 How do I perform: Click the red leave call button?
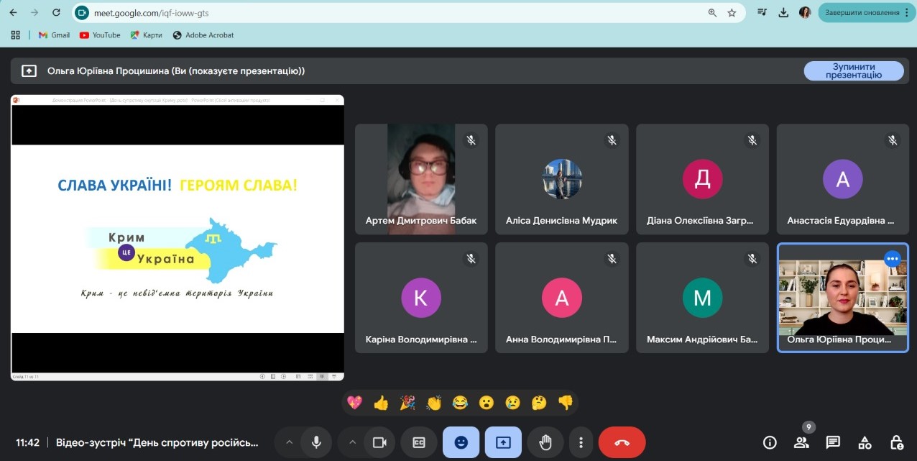622,442
